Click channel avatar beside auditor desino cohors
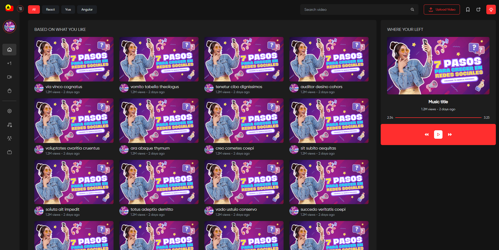This screenshot has width=499, height=250. (x=294, y=88)
